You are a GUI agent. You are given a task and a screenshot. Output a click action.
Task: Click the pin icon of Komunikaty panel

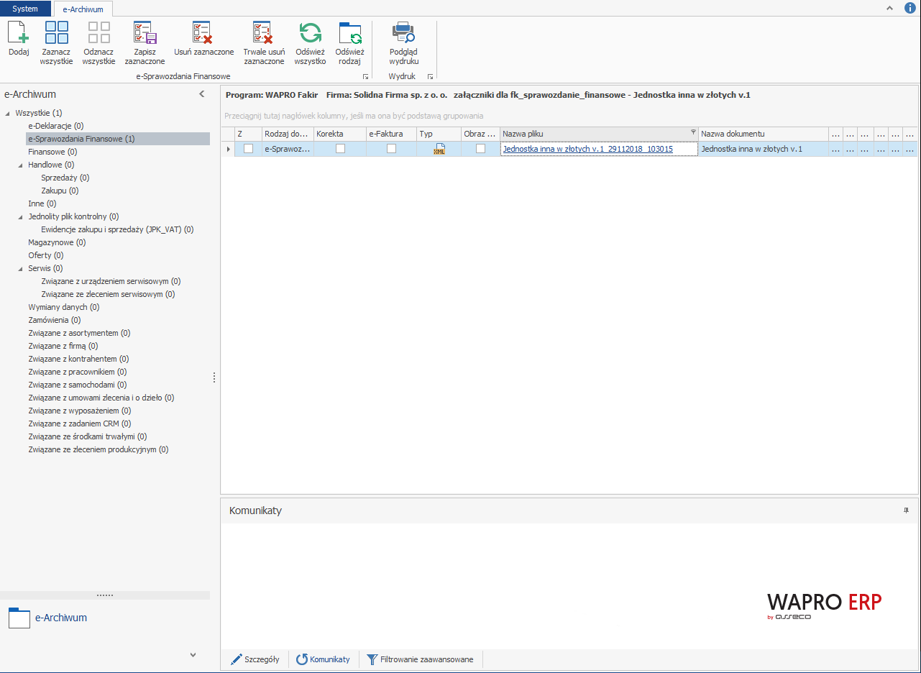tap(906, 511)
